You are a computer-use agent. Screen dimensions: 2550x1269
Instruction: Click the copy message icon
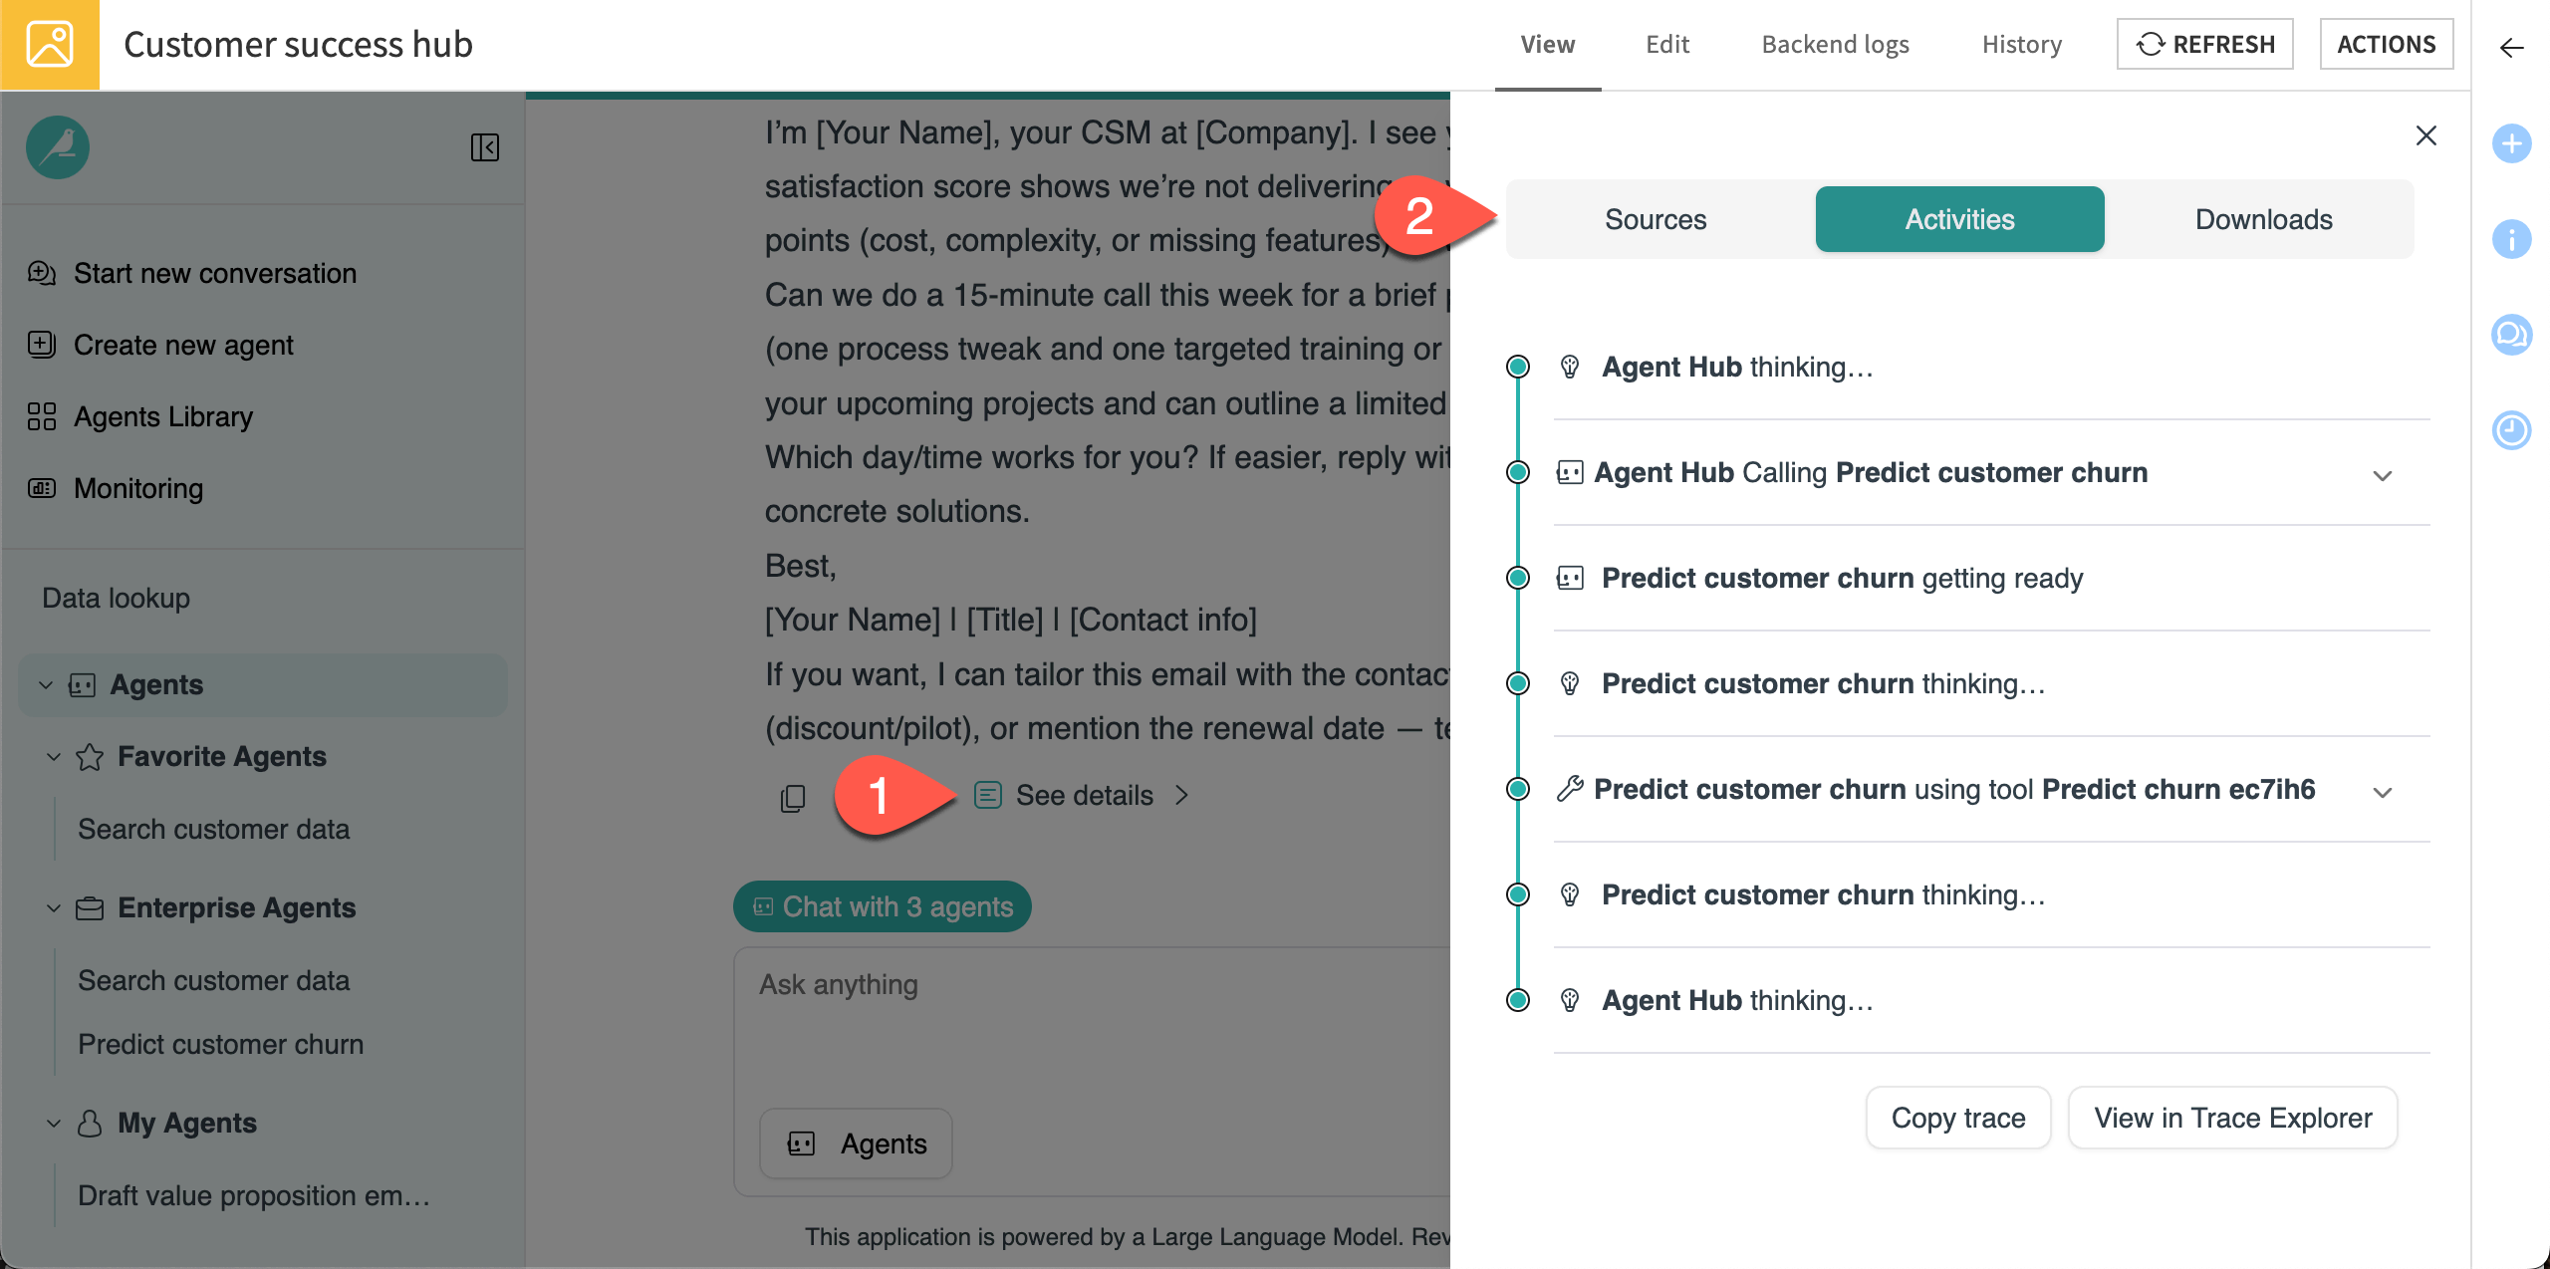coord(793,798)
